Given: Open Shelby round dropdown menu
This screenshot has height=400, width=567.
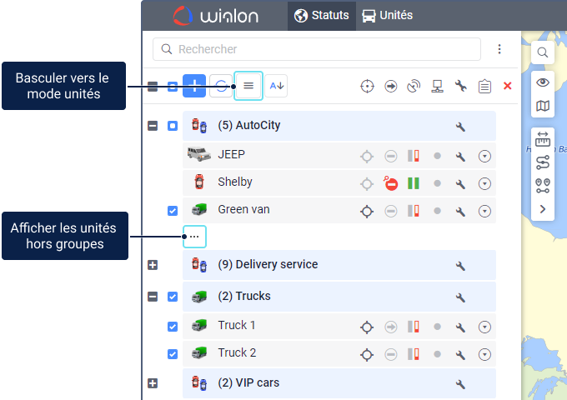Looking at the screenshot, I should click(x=484, y=183).
